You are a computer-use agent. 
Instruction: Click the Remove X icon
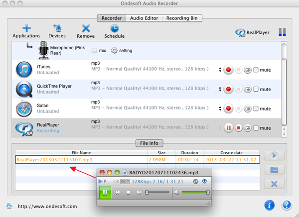click(86, 28)
